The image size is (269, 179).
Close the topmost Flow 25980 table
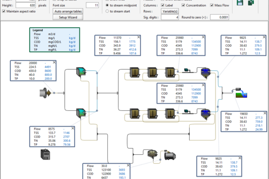(x=203, y=37)
